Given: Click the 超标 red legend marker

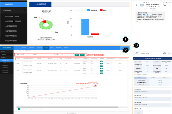Looking at the screenshot, I should point(101,10).
